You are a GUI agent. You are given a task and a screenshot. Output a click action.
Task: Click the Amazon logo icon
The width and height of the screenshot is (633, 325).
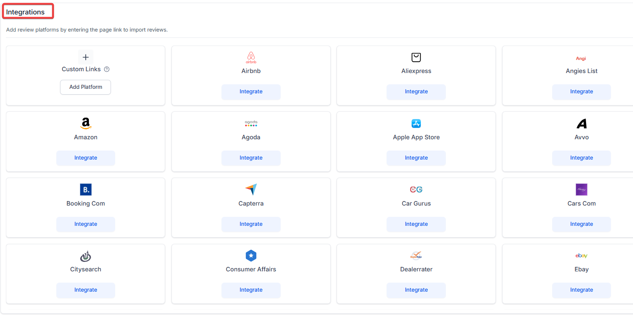86,124
